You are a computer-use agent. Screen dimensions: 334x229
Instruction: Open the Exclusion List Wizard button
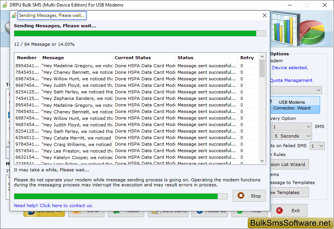tap(289, 164)
